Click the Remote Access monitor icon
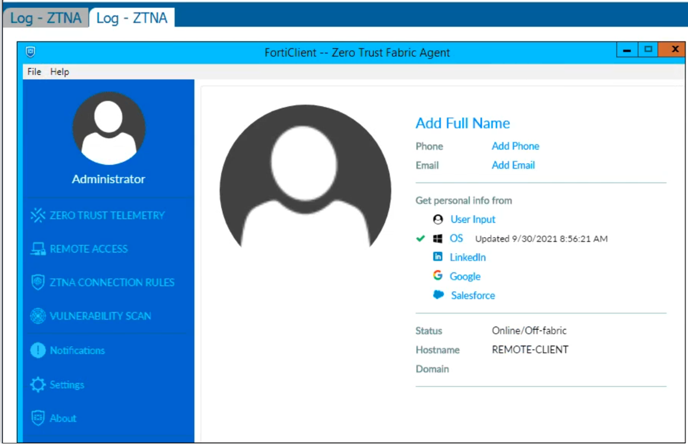 pos(37,249)
